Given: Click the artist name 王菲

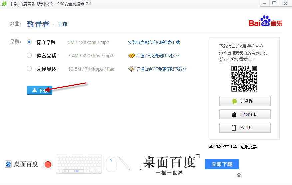Looking at the screenshot, I should coord(63,24).
